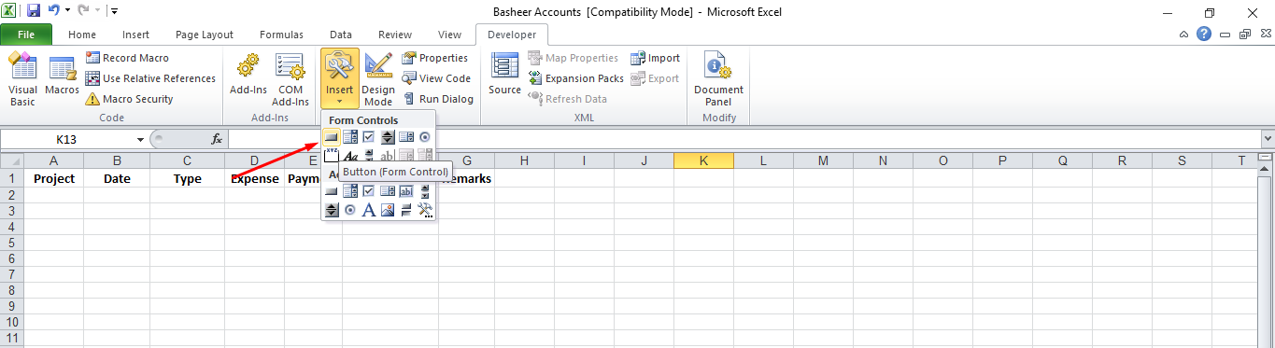Click Record Macro
Viewport: 1275px width, 348px height.
(126, 58)
